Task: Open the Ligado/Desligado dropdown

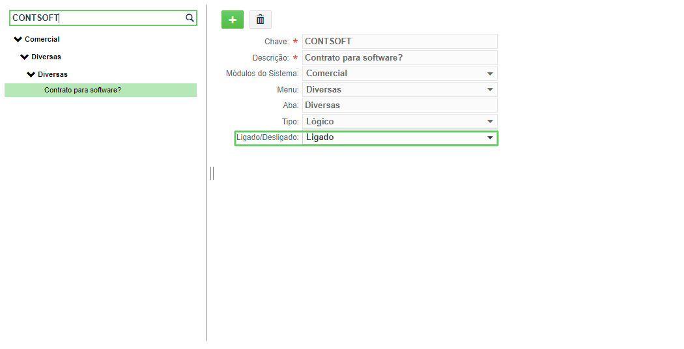Action: coord(399,137)
